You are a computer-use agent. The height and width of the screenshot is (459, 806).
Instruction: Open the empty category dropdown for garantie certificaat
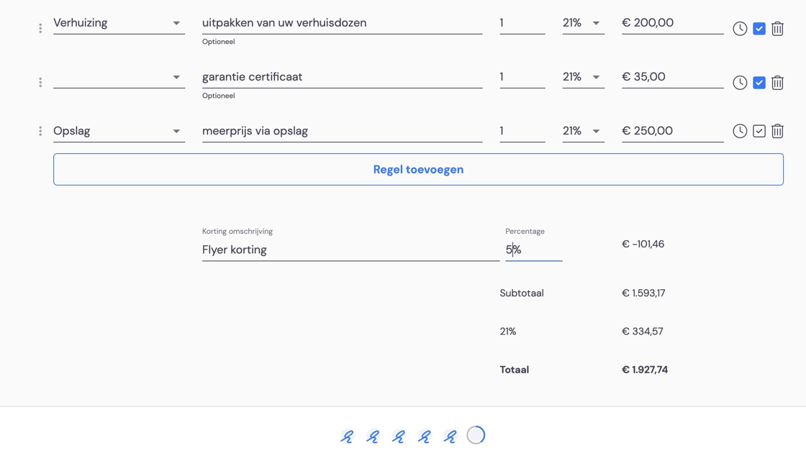coord(119,77)
